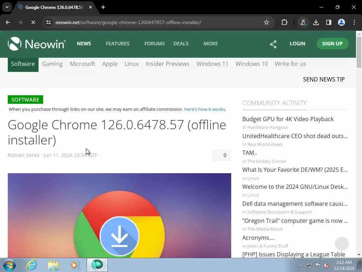362x272 pixels.
Task: Open the Acronyms.... thread
Action: (x=258, y=238)
